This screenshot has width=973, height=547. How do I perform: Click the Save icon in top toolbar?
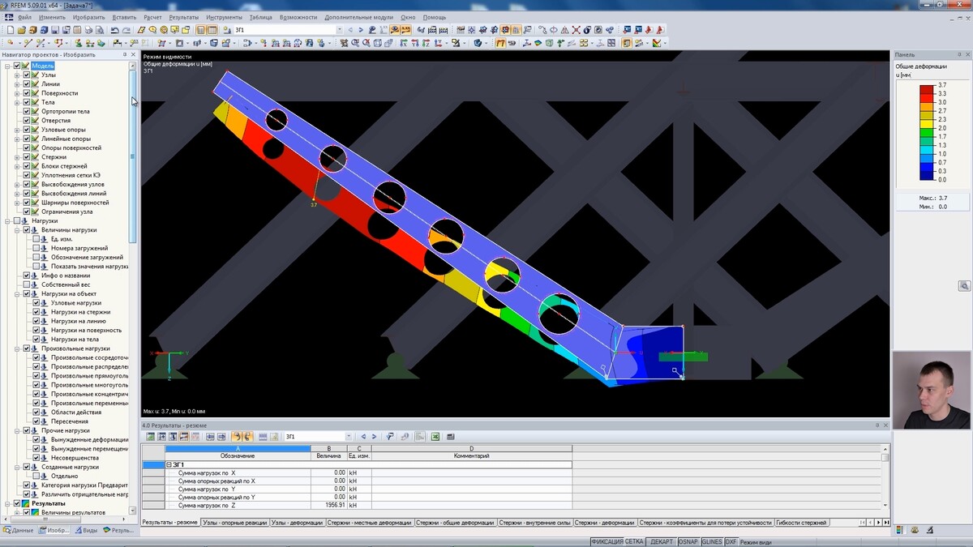[x=55, y=30]
